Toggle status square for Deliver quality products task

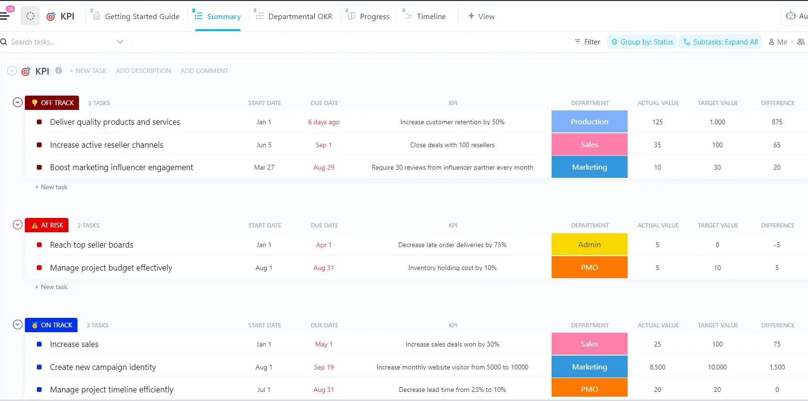pyautogui.click(x=39, y=122)
